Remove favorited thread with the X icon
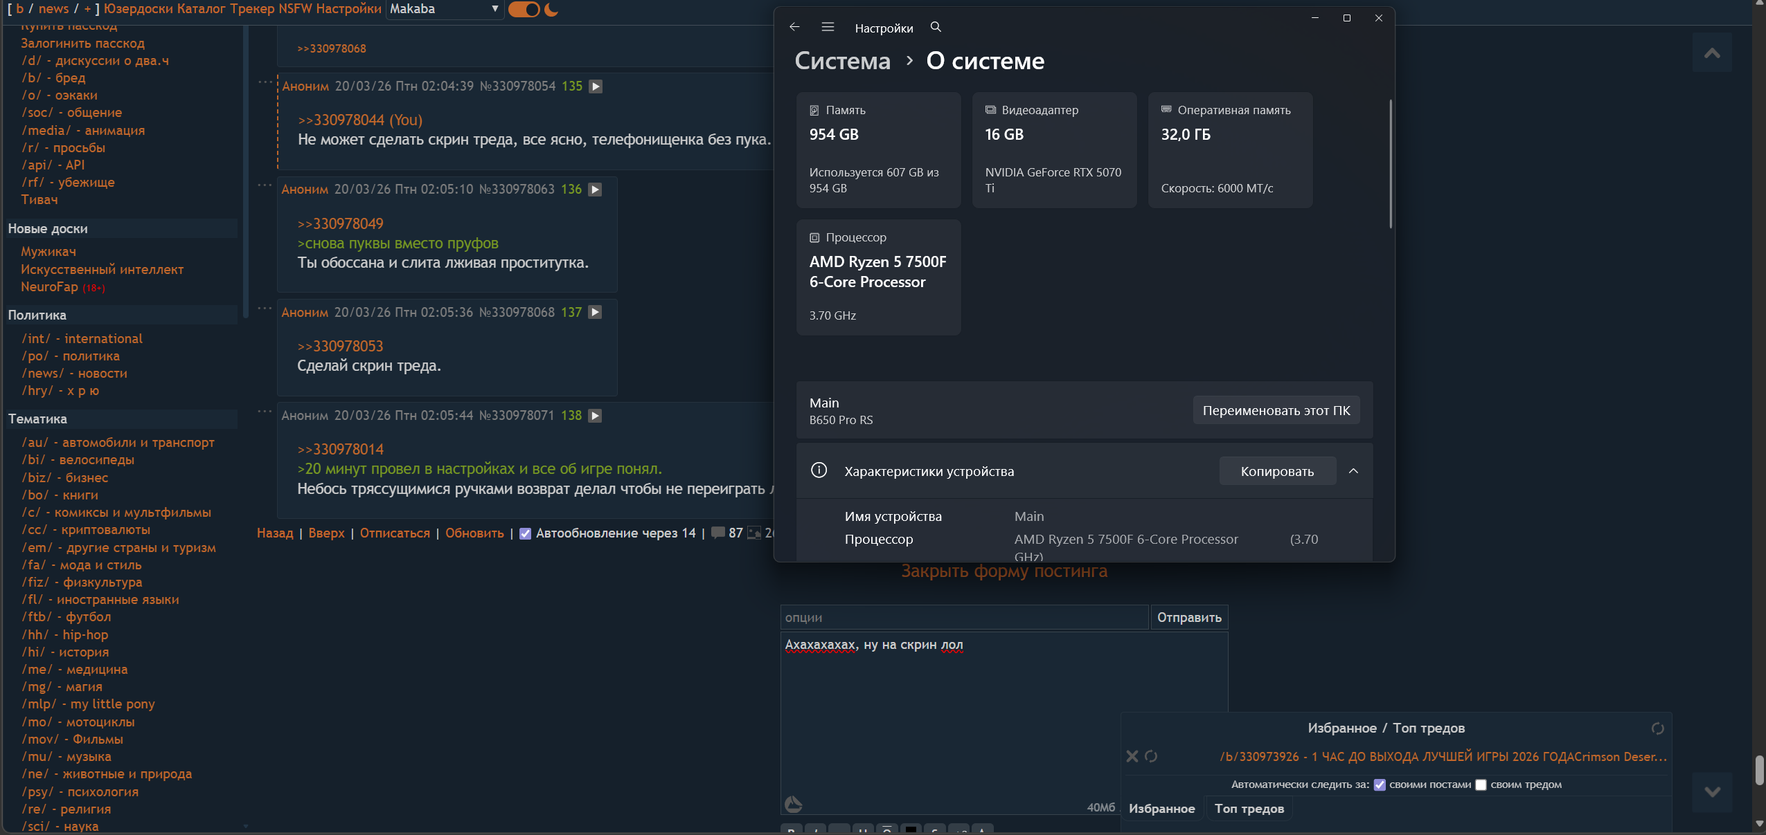 (1132, 756)
